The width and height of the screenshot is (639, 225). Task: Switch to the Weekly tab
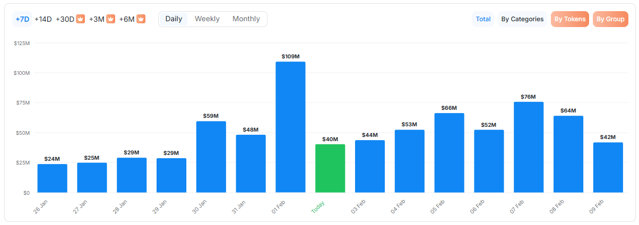coord(207,19)
